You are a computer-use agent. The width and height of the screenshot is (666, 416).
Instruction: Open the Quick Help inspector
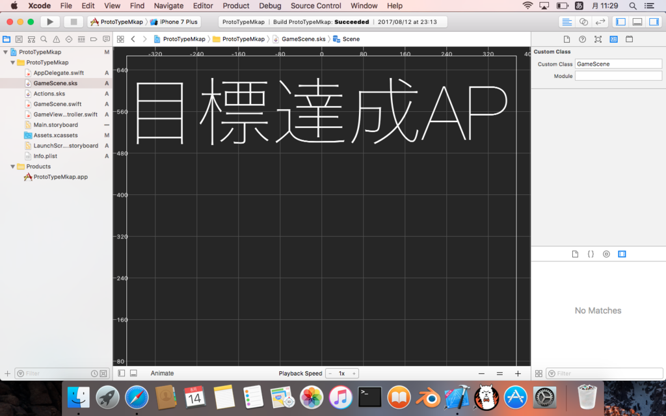pyautogui.click(x=582, y=39)
